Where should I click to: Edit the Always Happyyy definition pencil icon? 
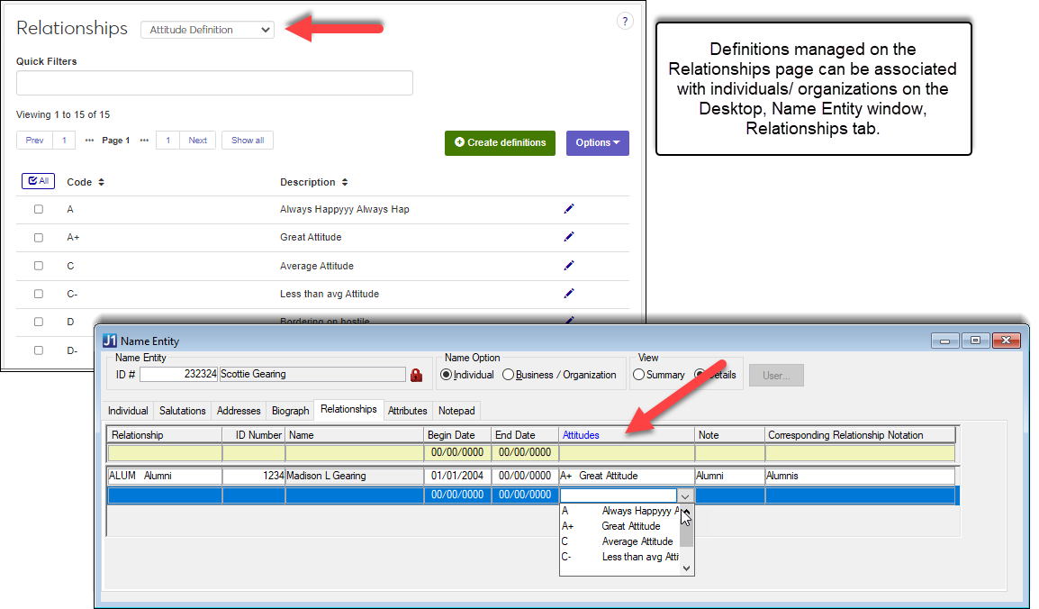pyautogui.click(x=568, y=209)
